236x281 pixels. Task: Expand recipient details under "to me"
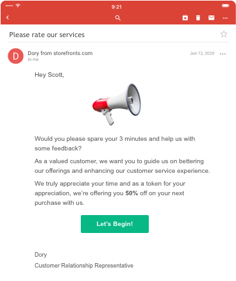tap(33, 60)
